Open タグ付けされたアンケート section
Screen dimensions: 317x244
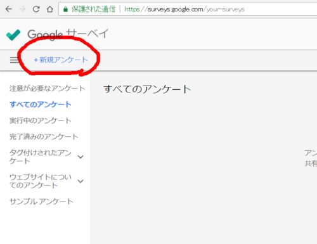coord(41,157)
